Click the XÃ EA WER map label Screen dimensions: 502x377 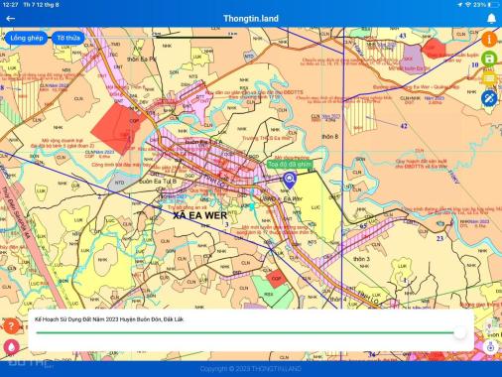tap(200, 215)
